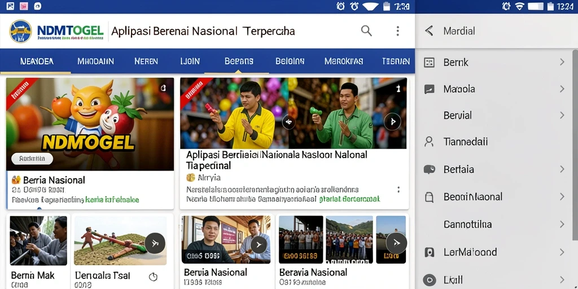Select the Cannottilna menu entry

pos(467,224)
